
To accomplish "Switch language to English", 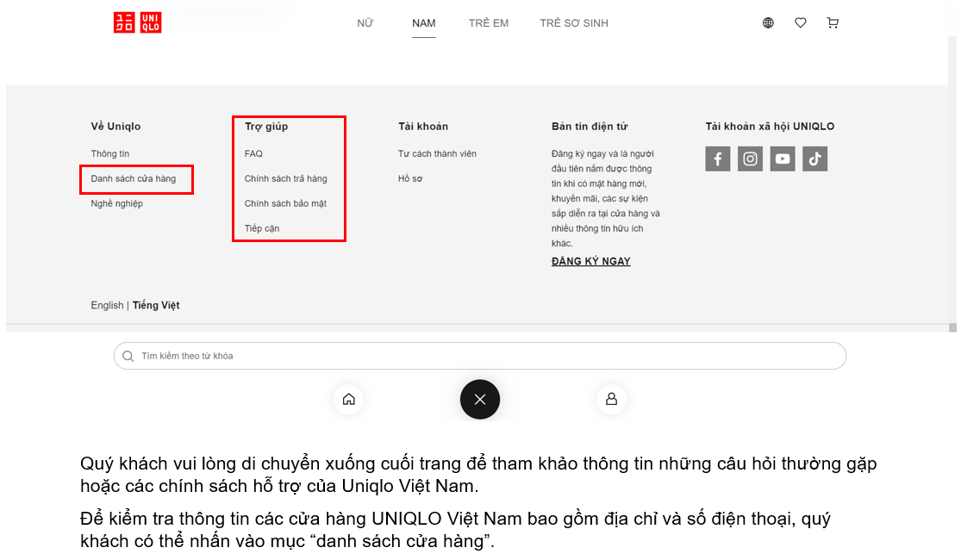I will 107,306.
